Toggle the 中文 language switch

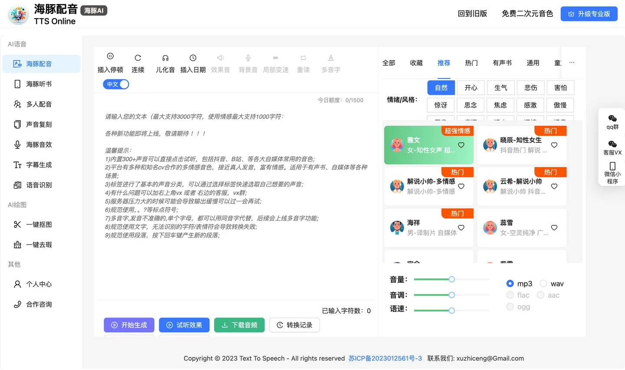click(116, 84)
